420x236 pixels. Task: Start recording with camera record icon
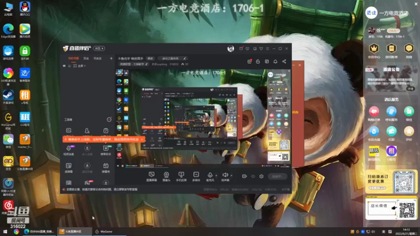[x=244, y=176]
